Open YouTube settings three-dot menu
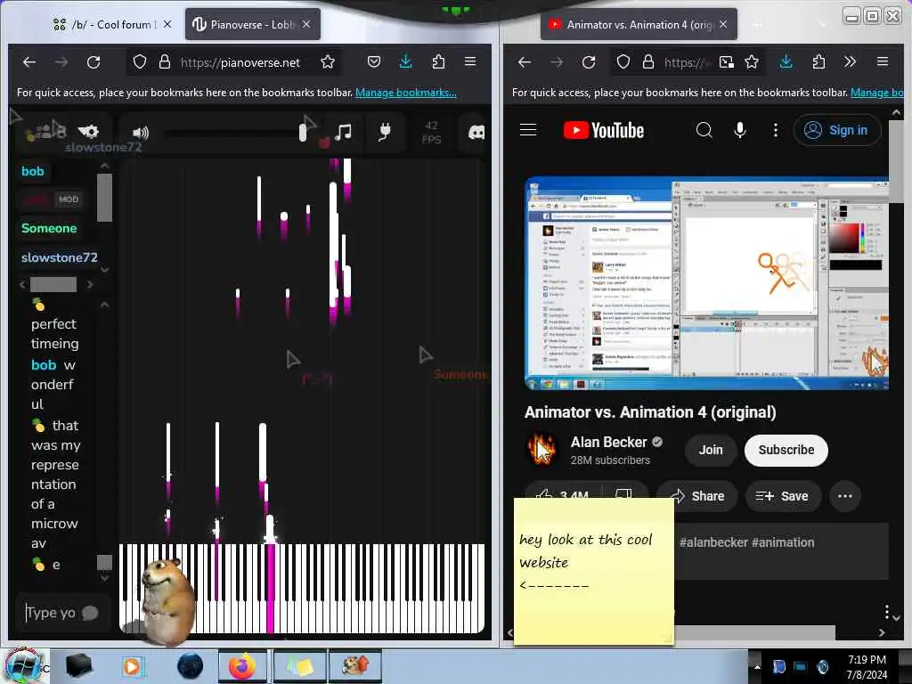The width and height of the screenshot is (912, 684). coord(776,130)
